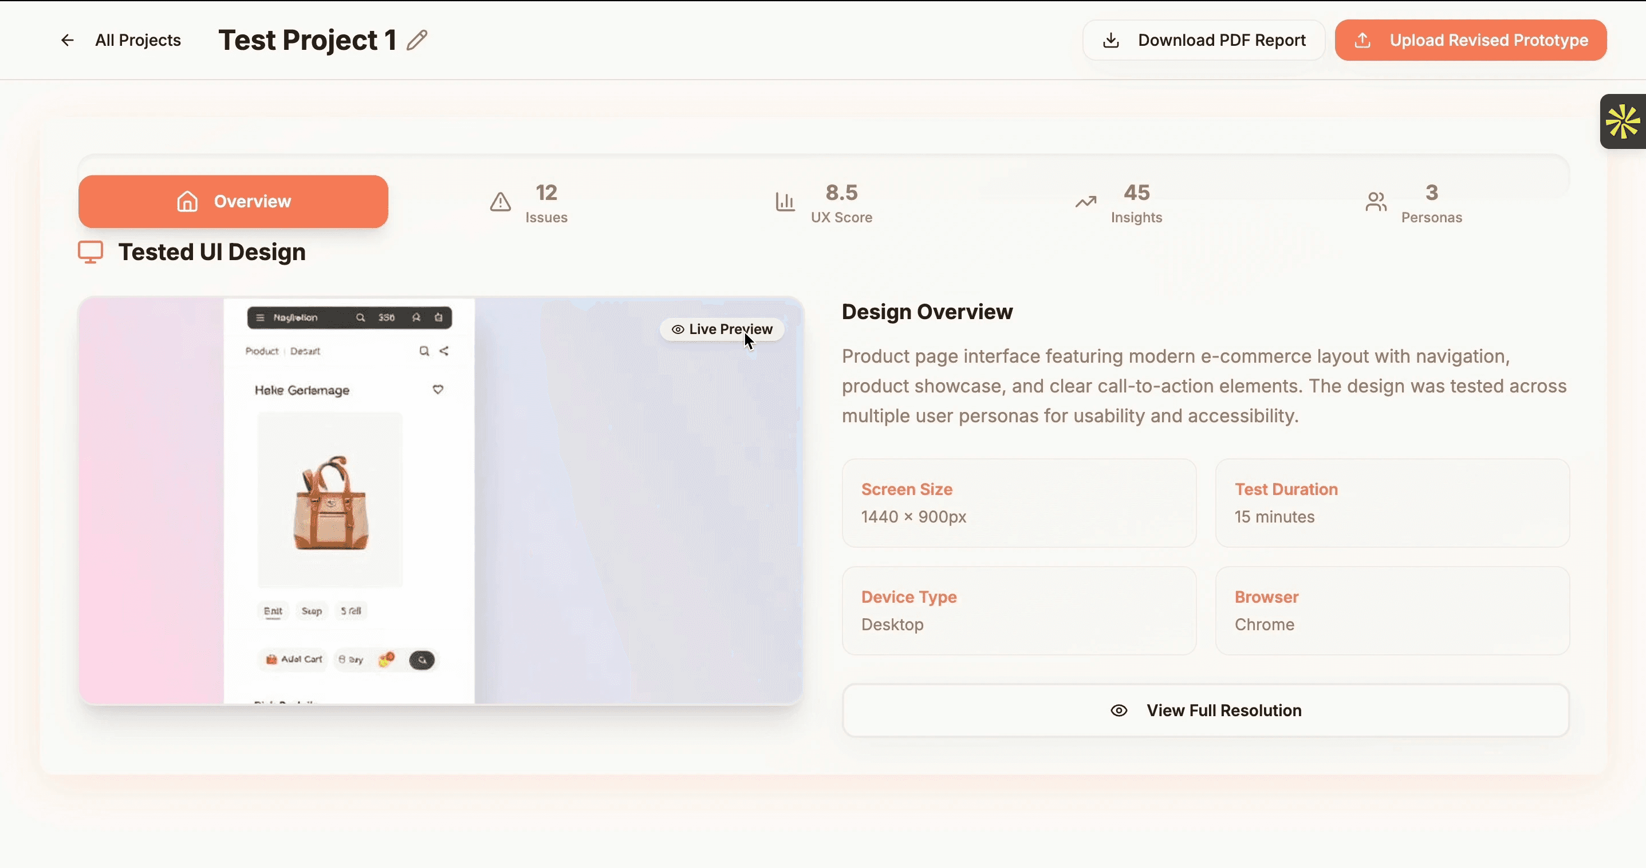Click the pencil icon to rename project
1646x868 pixels.
pyautogui.click(x=418, y=40)
